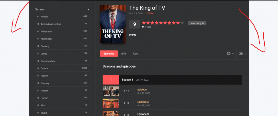
Task: Open the Episode 2 link
Action: point(143,102)
